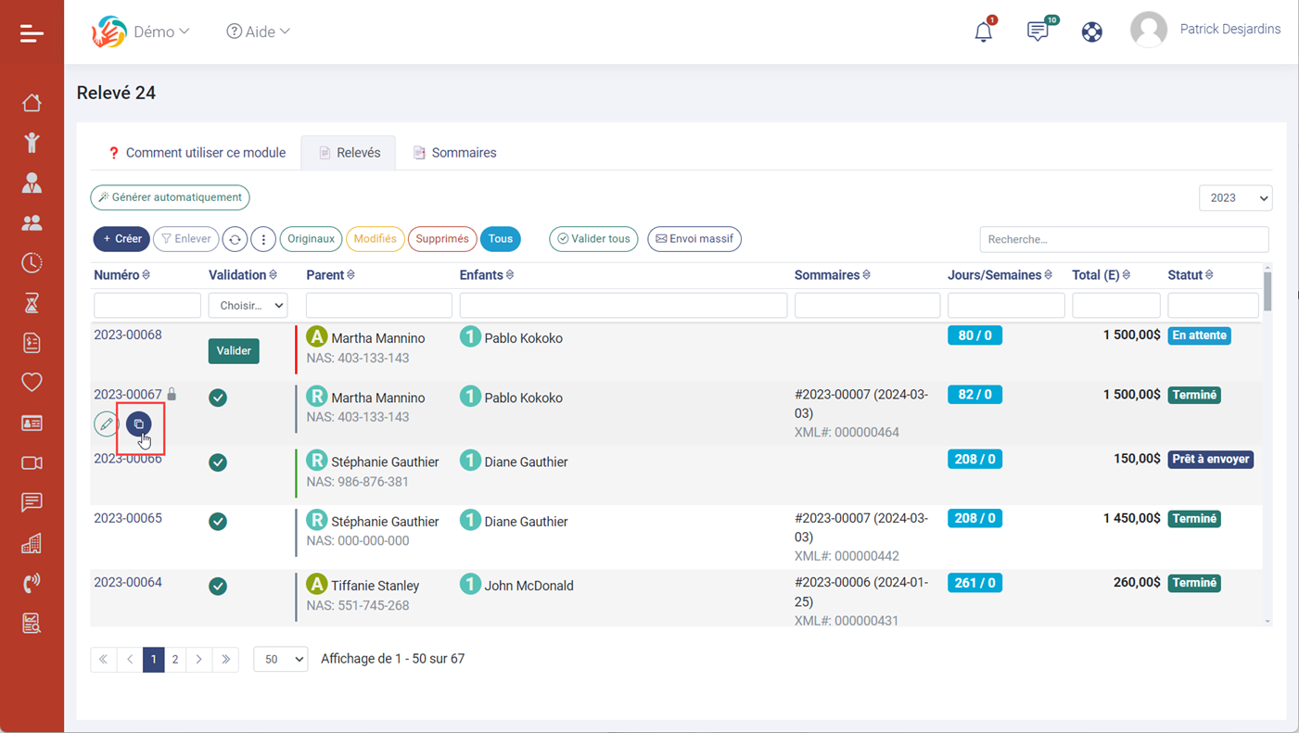The width and height of the screenshot is (1299, 733).
Task: Switch to the Sommaires tab
Action: point(454,153)
